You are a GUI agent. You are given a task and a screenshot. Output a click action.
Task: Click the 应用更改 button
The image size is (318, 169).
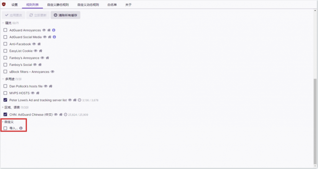click(x=13, y=15)
